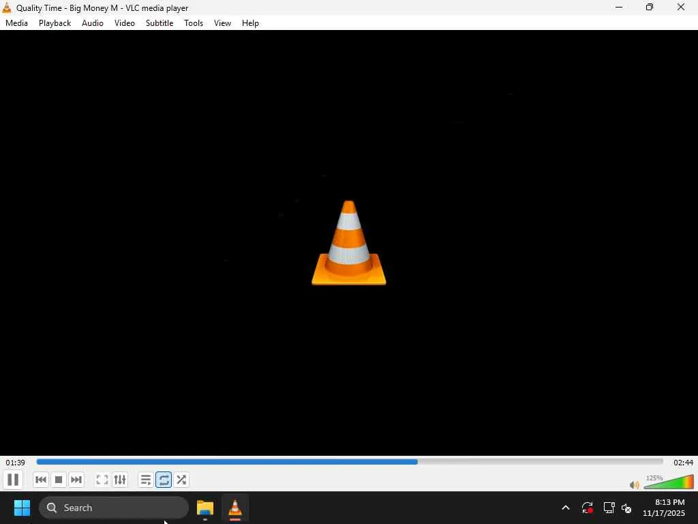Click the VLC icon in the taskbar
The image size is (698, 524).
pyautogui.click(x=235, y=508)
